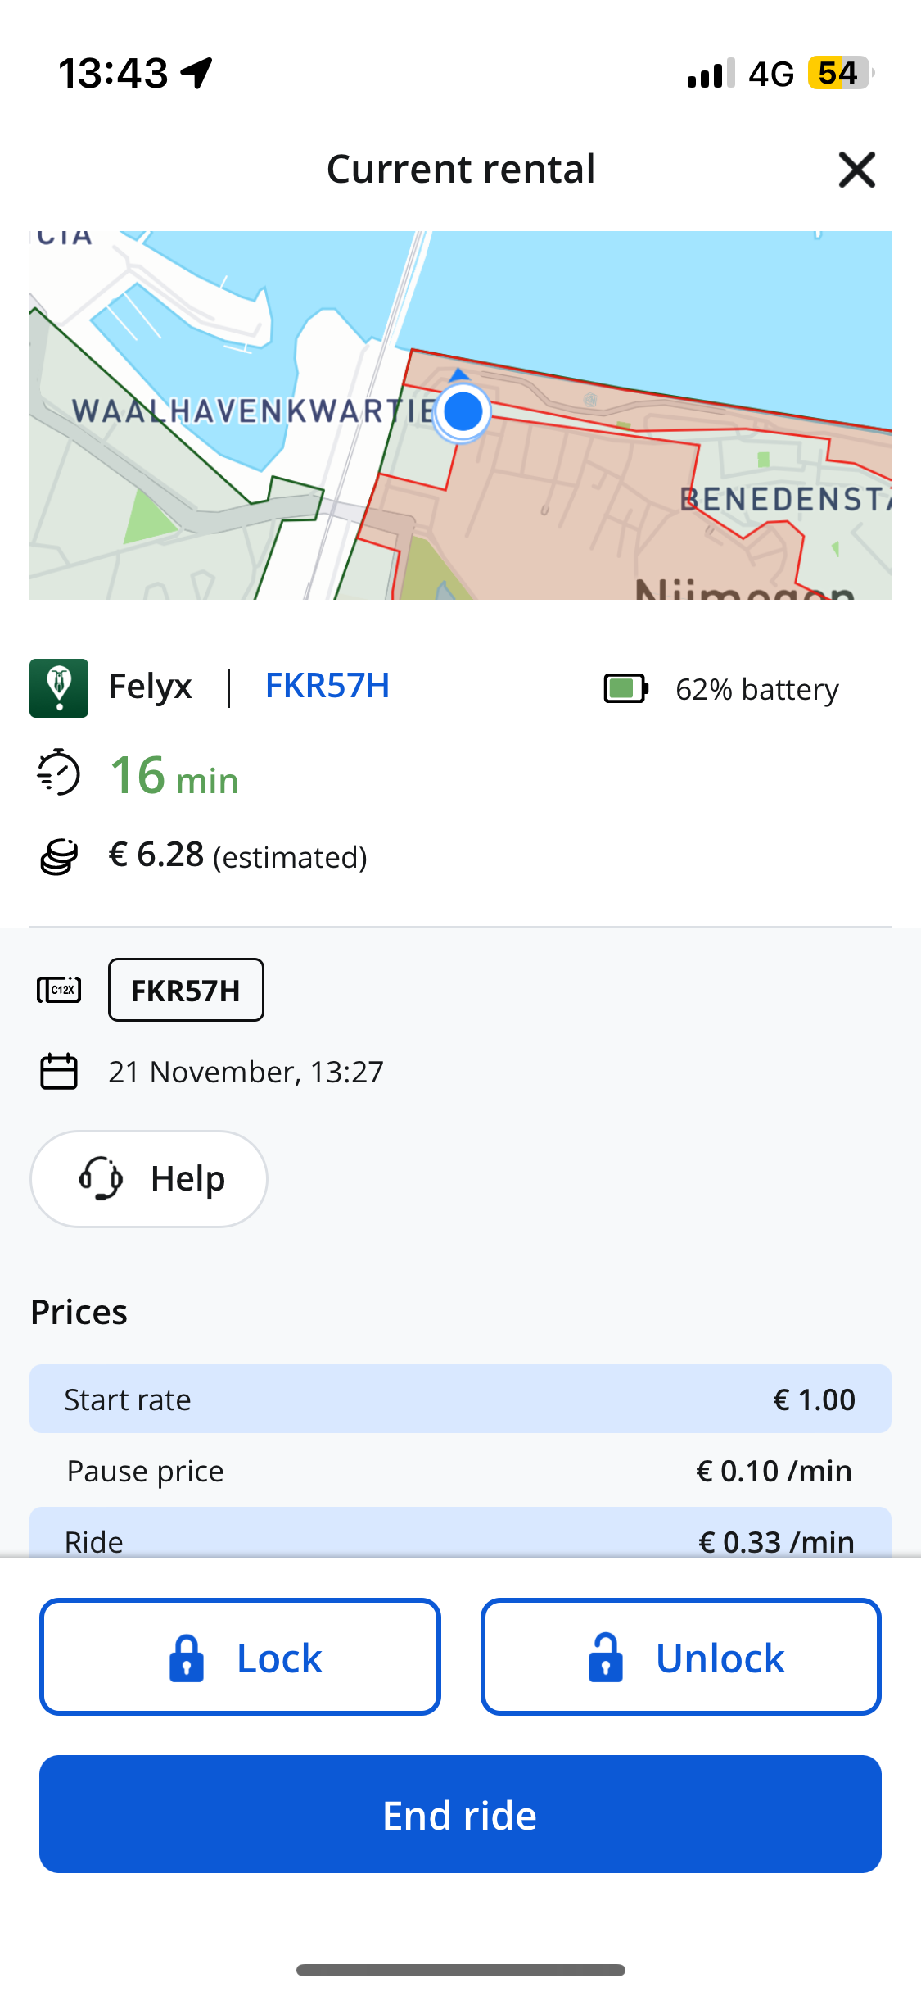
Task: Unlock the scooter
Action: (x=681, y=1657)
